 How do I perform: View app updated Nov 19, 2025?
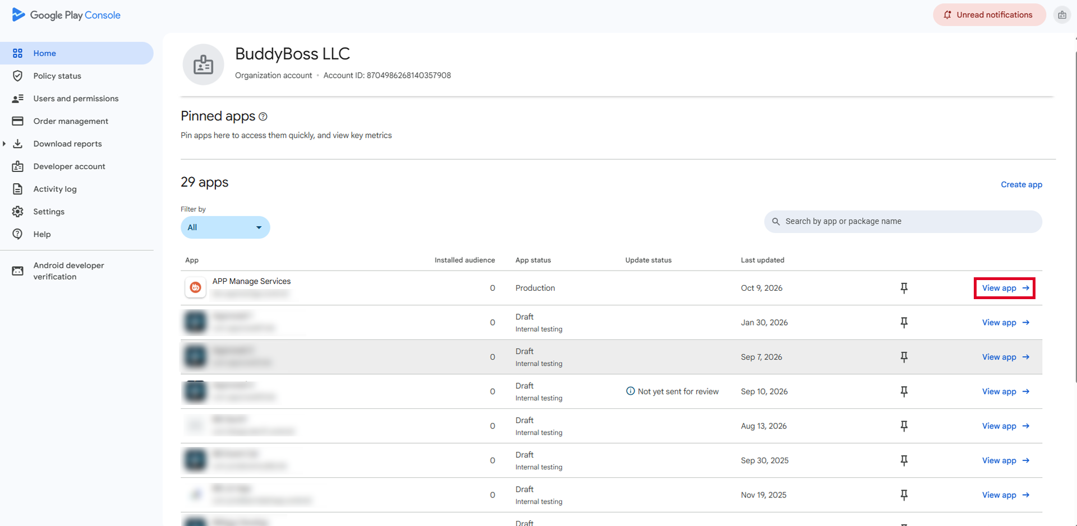pos(1005,495)
